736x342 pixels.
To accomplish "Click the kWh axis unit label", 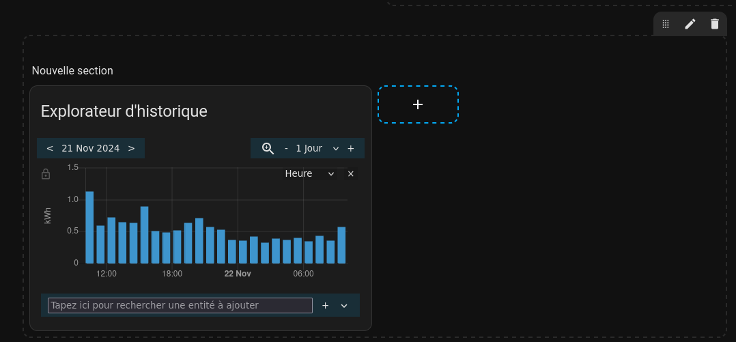I will [x=47, y=215].
